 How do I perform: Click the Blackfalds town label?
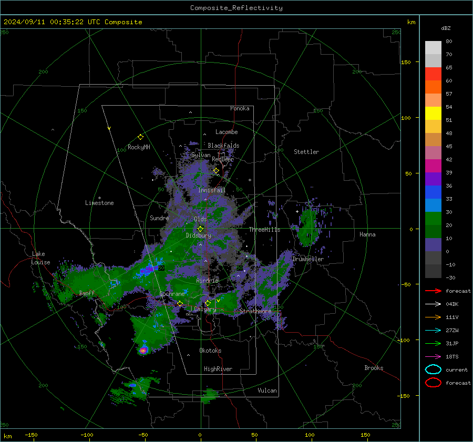(x=223, y=146)
